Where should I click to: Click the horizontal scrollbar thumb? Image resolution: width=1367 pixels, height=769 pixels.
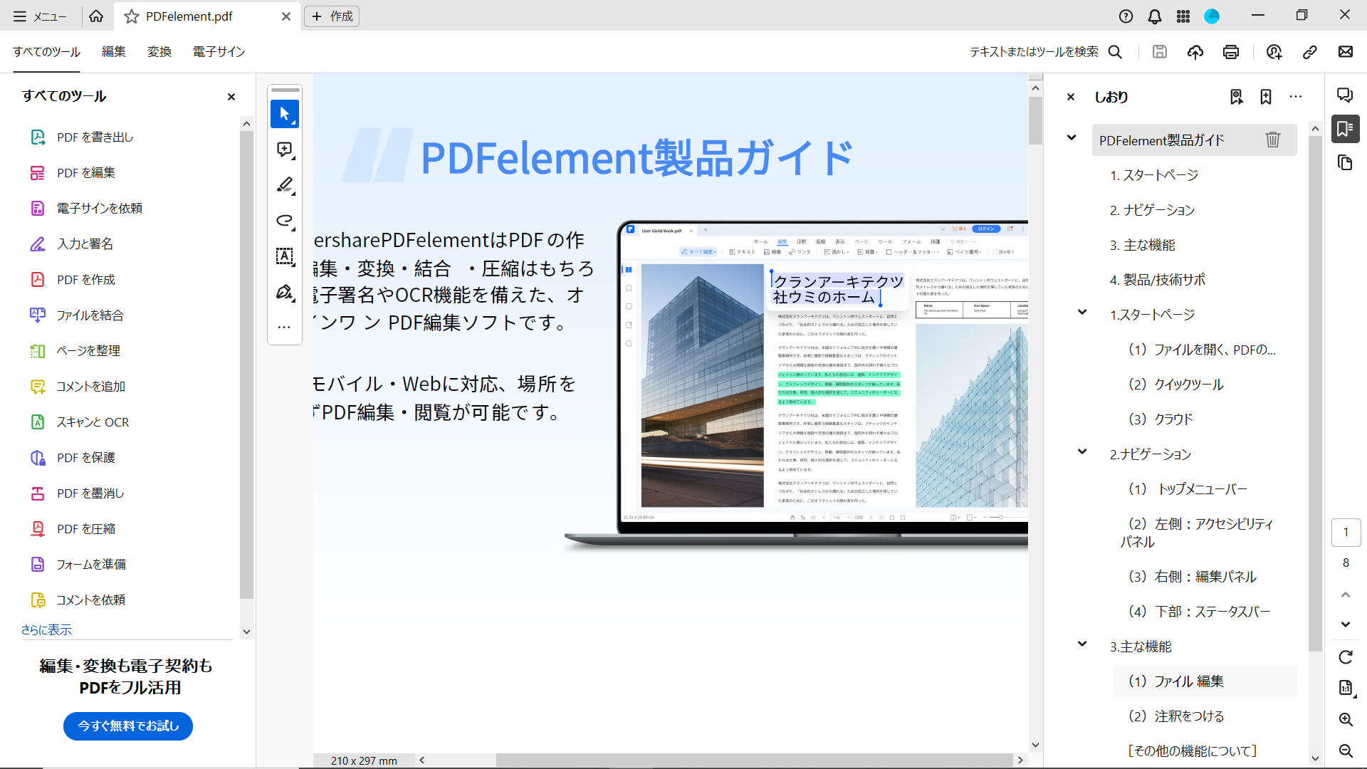pyautogui.click(x=755, y=760)
